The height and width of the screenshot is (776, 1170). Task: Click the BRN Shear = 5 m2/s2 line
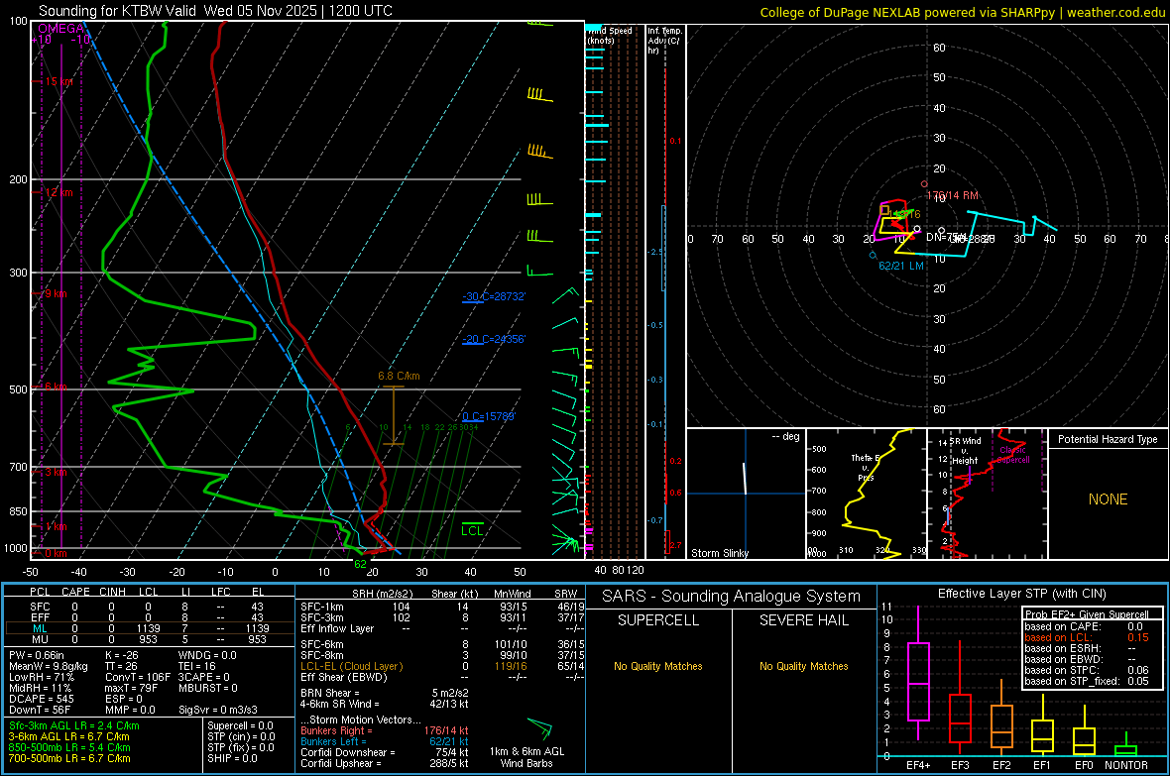(385, 693)
